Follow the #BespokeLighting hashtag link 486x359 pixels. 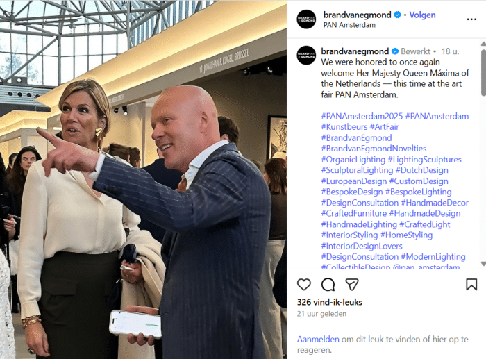pyautogui.click(x=418, y=192)
